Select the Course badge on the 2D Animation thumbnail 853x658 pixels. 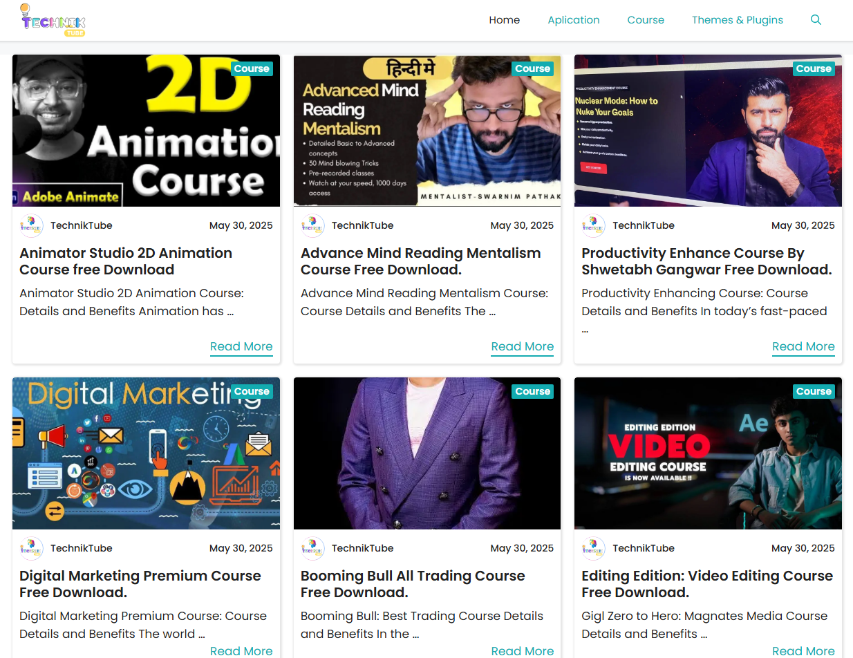(x=252, y=68)
